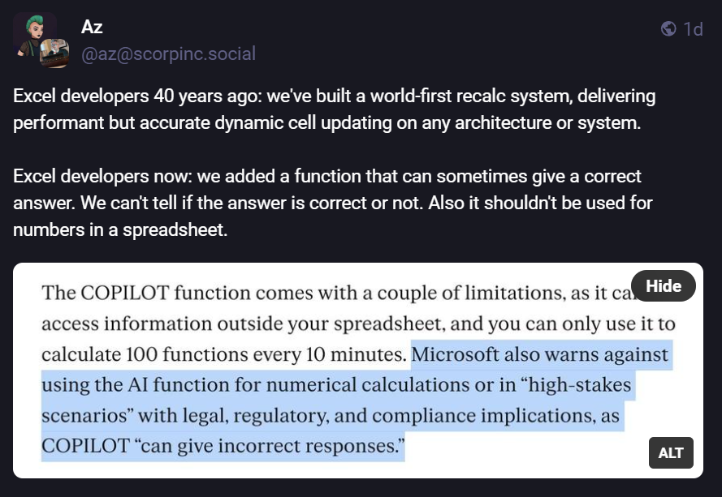Click the display name Az
The height and width of the screenshot is (497, 722).
coord(92,27)
